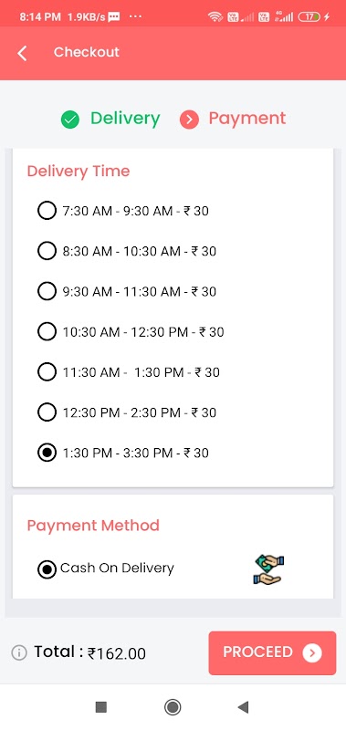Tap the arrow circle inside Proceed button
The width and height of the screenshot is (346, 730).
coord(312,652)
